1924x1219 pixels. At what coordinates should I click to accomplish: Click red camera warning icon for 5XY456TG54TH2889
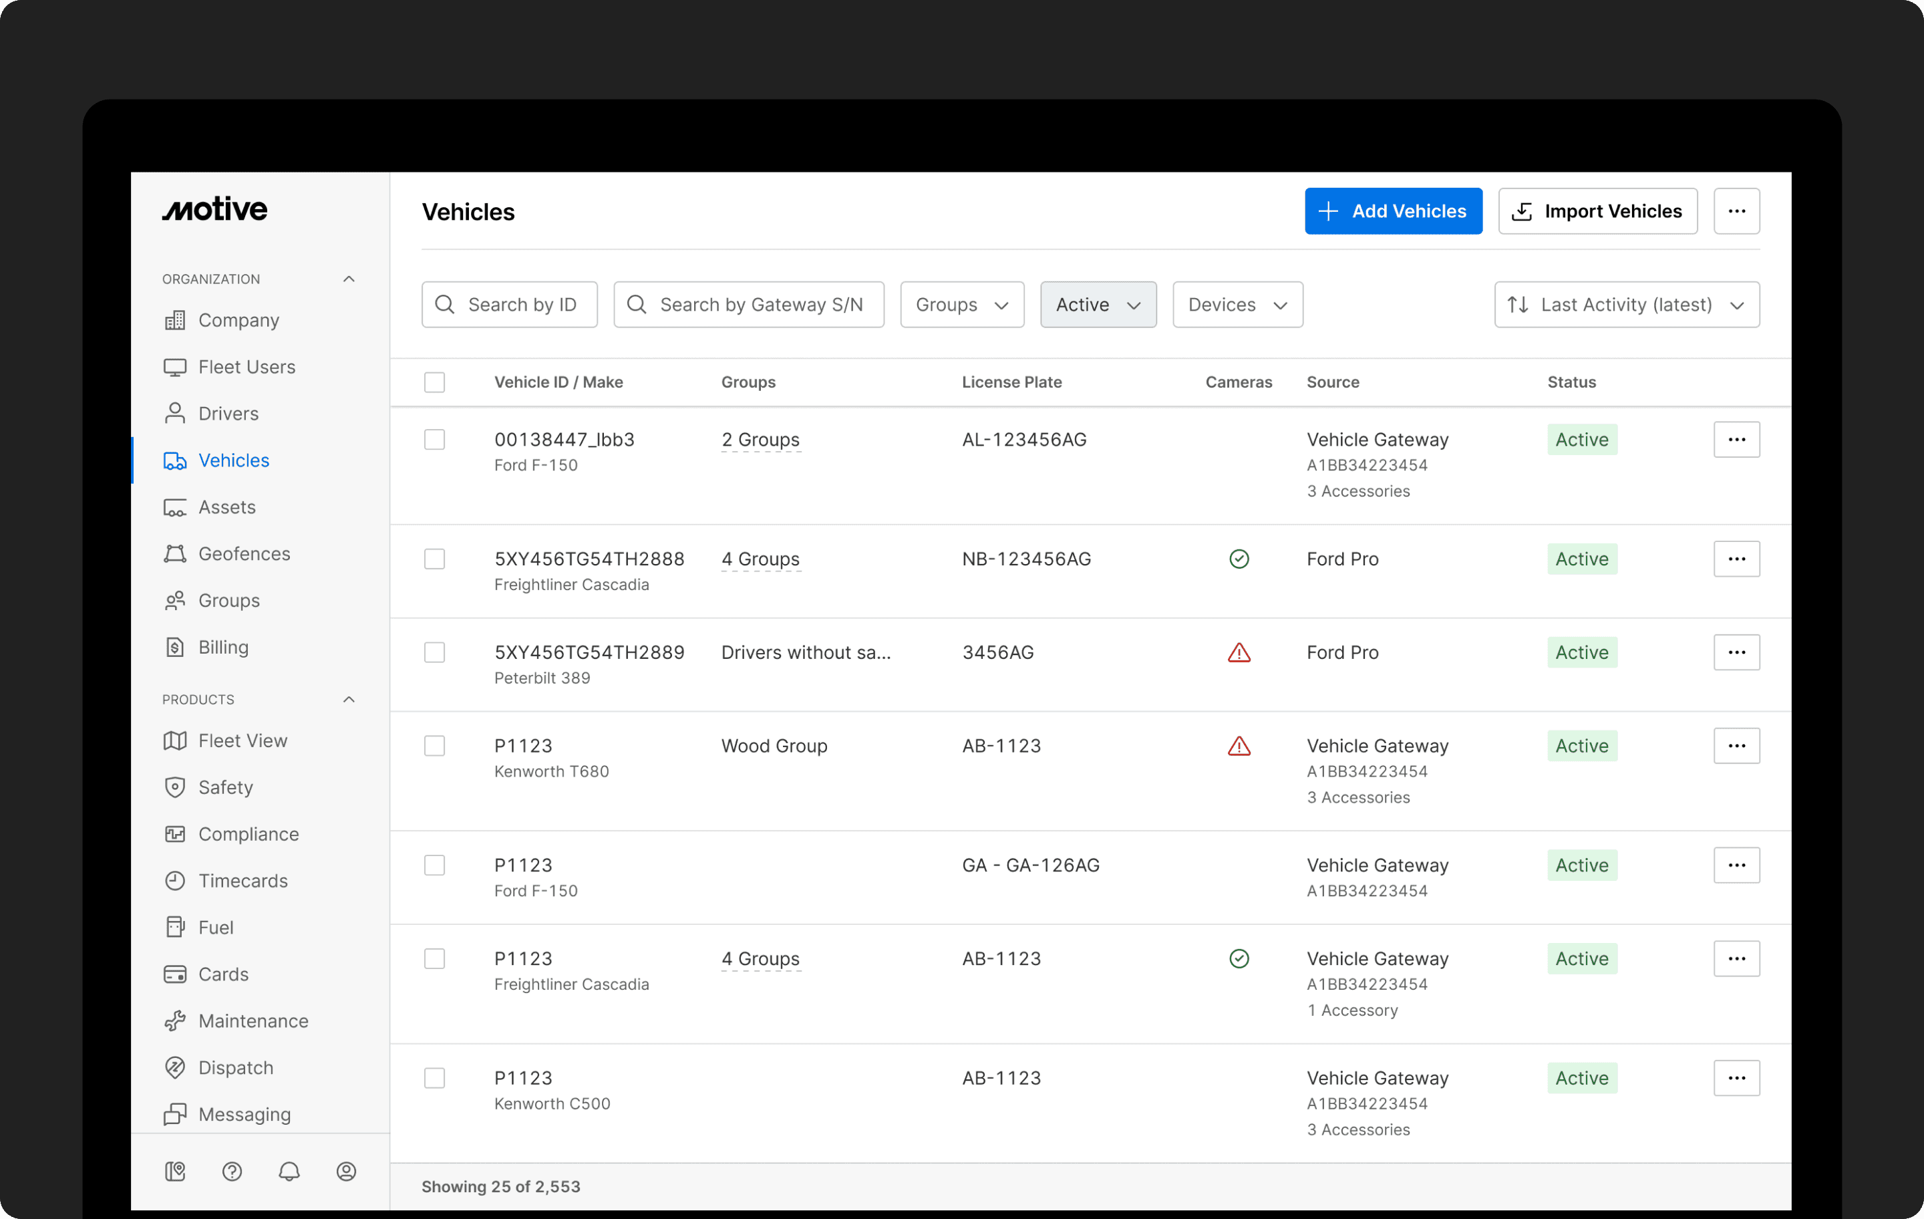(1239, 653)
